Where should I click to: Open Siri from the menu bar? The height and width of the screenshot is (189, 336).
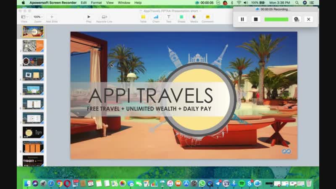(305, 3)
